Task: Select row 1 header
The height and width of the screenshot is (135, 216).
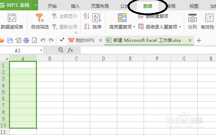Action: pos(4,65)
